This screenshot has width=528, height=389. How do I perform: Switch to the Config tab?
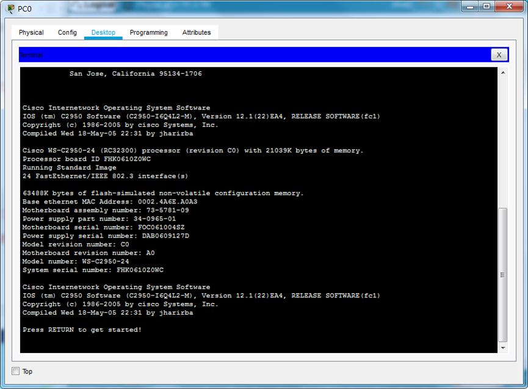67,32
